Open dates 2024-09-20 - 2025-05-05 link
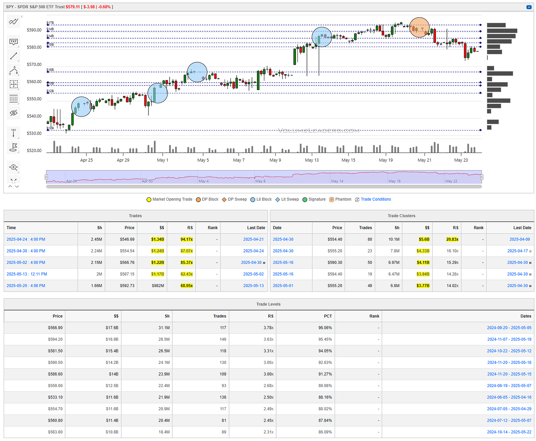This screenshot has height=441, width=536. coord(509,328)
